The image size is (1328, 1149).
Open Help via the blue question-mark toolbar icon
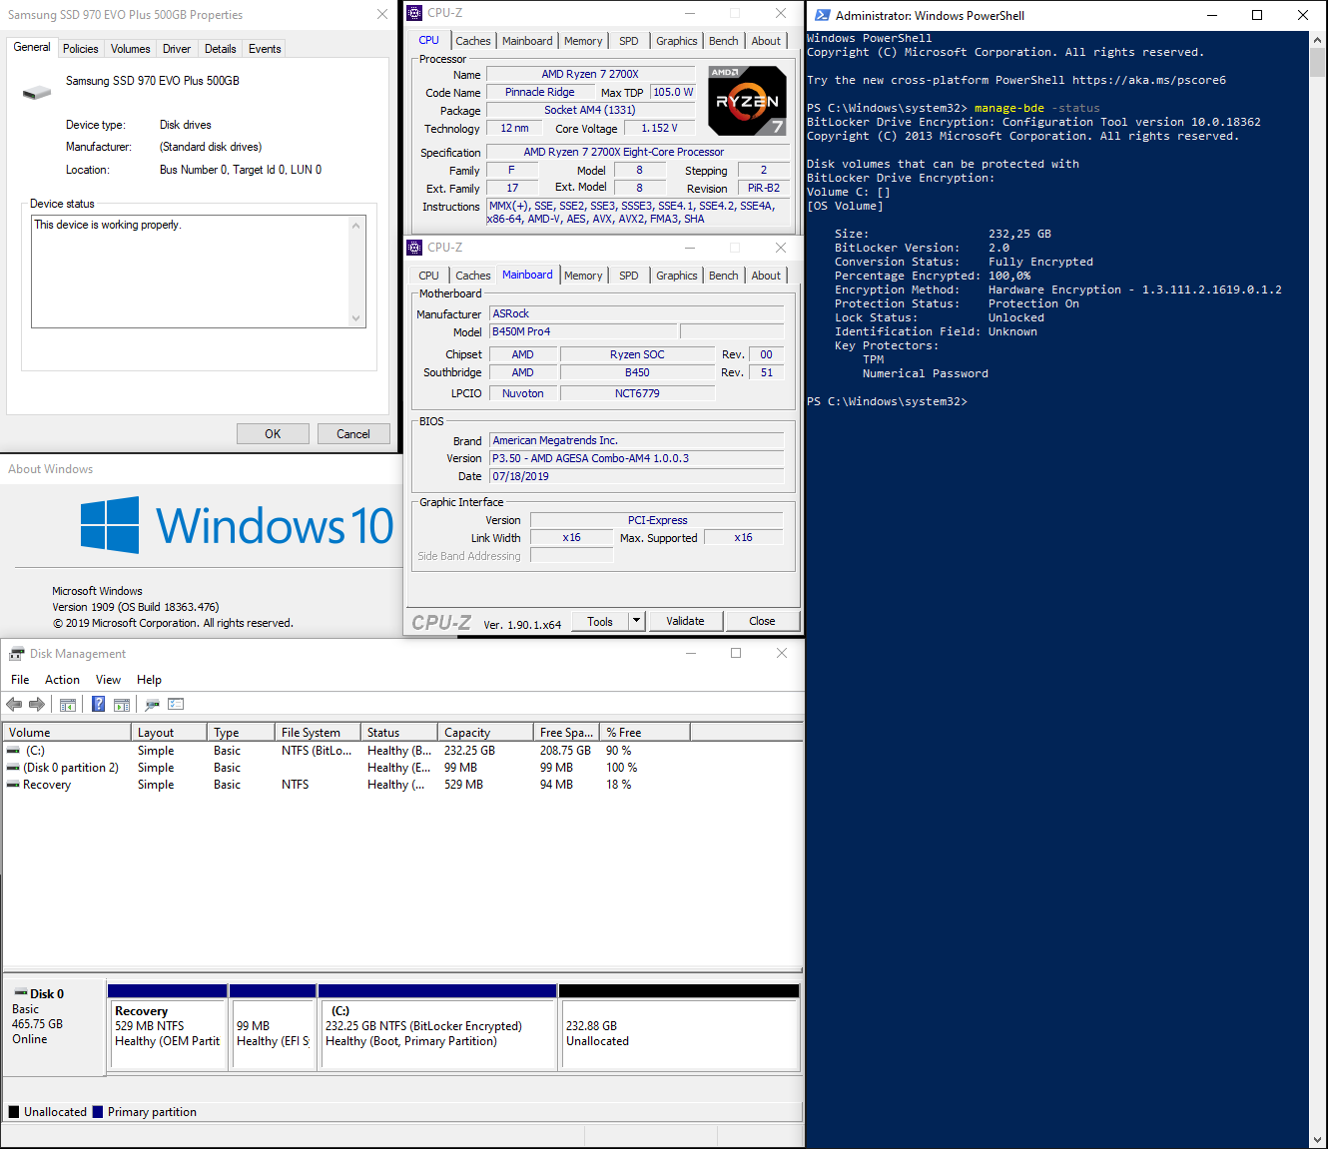click(x=98, y=704)
